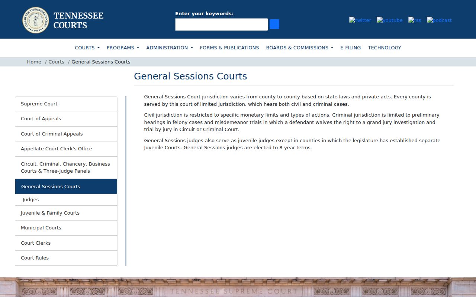
Task: Click the Tennessee Supreme Court building banner image
Action: pos(238,287)
